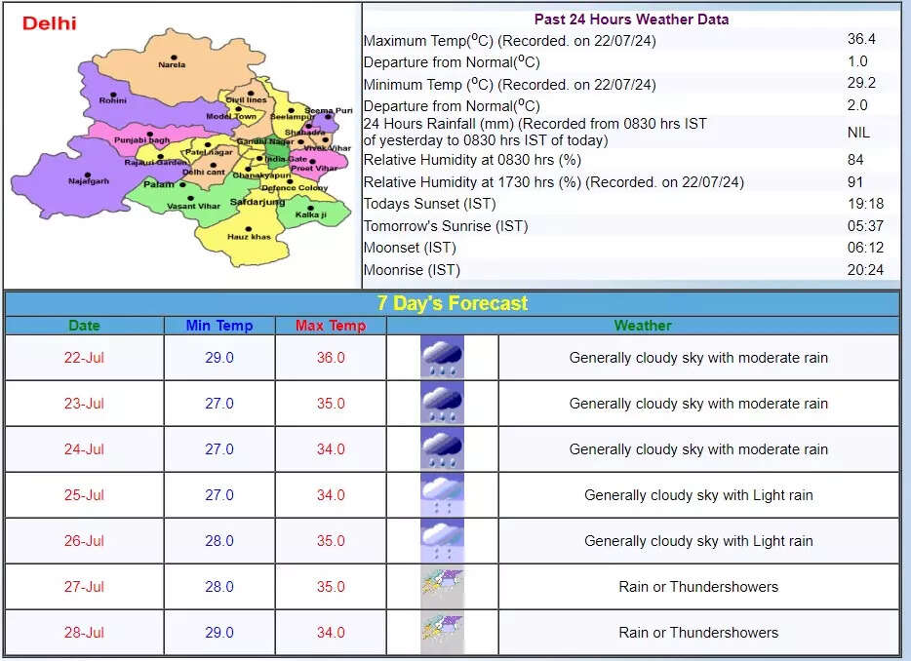Select Najafgarh district on the map
This screenshot has height=661, width=911.
[x=88, y=177]
